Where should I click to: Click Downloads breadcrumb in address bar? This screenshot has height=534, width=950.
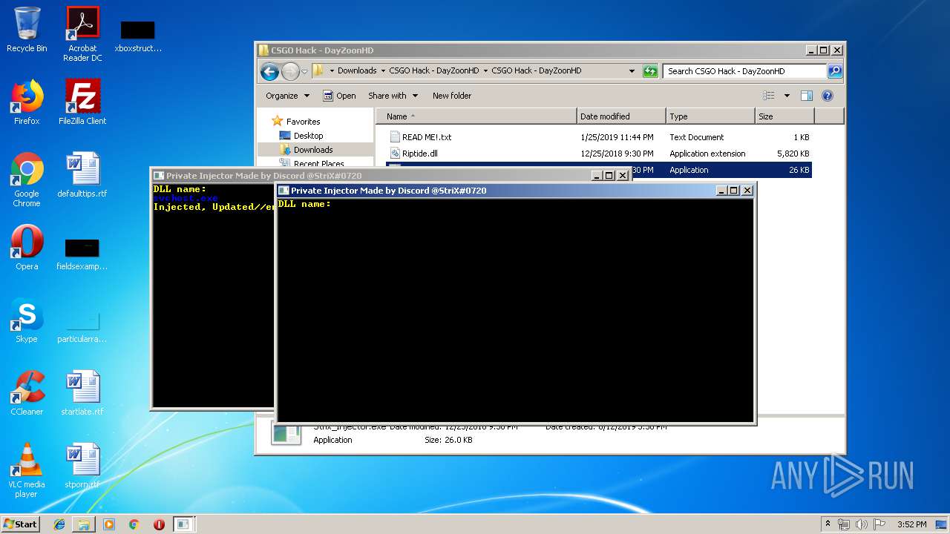point(357,71)
